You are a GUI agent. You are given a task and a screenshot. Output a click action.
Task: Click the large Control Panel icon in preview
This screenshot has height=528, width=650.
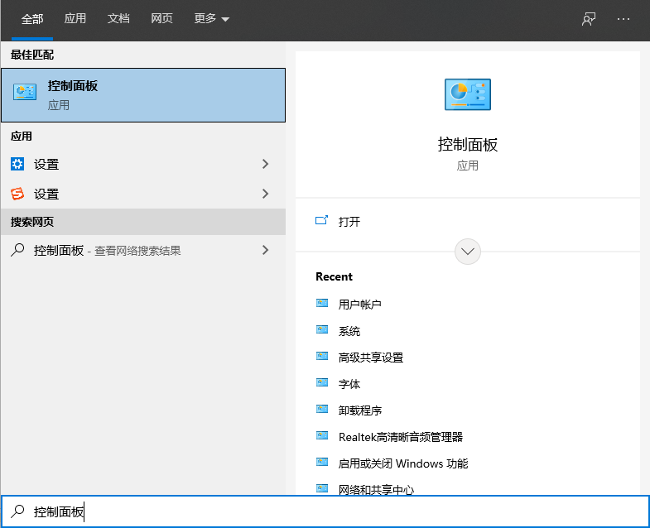467,95
